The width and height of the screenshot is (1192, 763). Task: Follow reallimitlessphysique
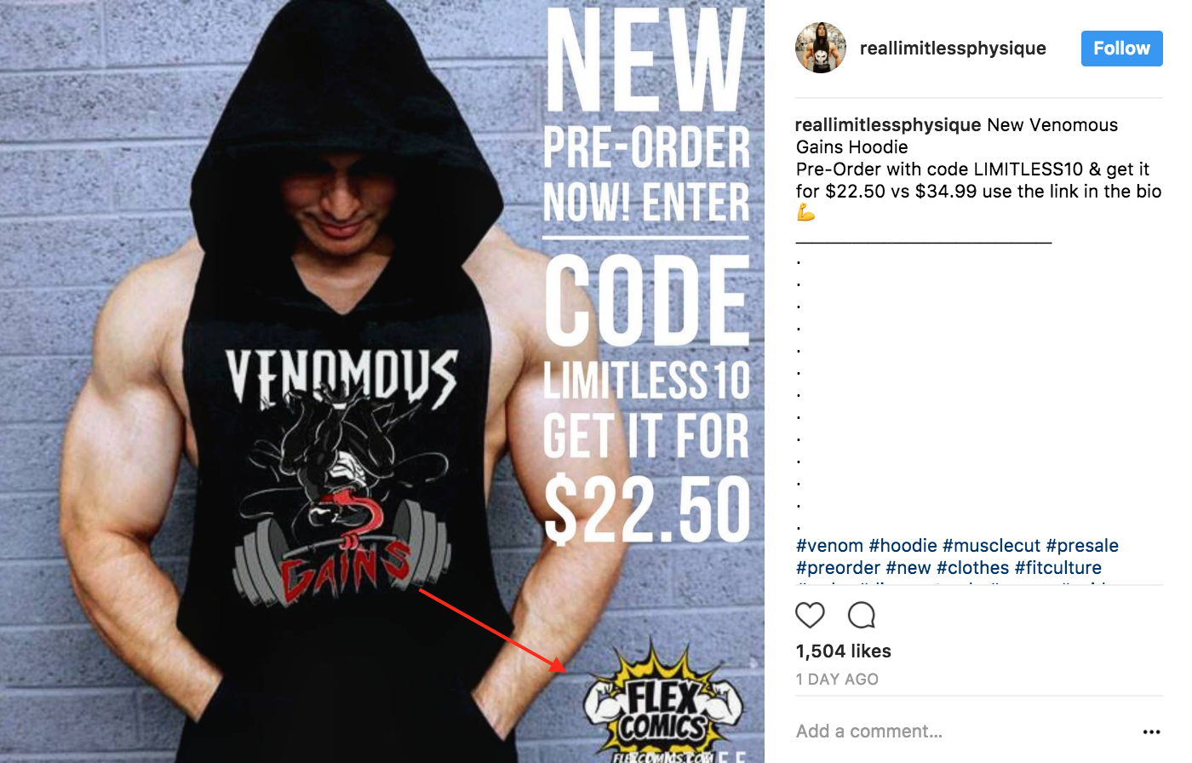1121,49
